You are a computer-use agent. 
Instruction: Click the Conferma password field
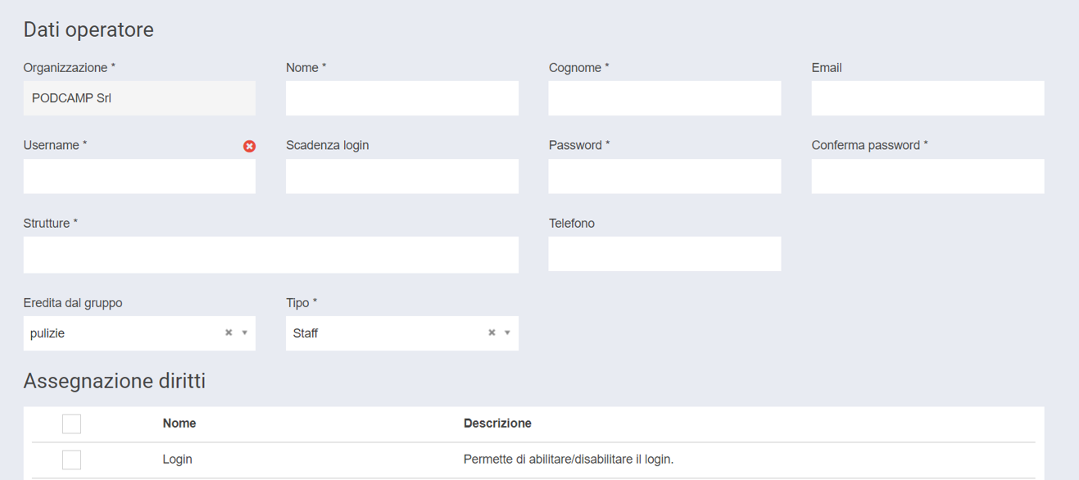click(x=927, y=176)
